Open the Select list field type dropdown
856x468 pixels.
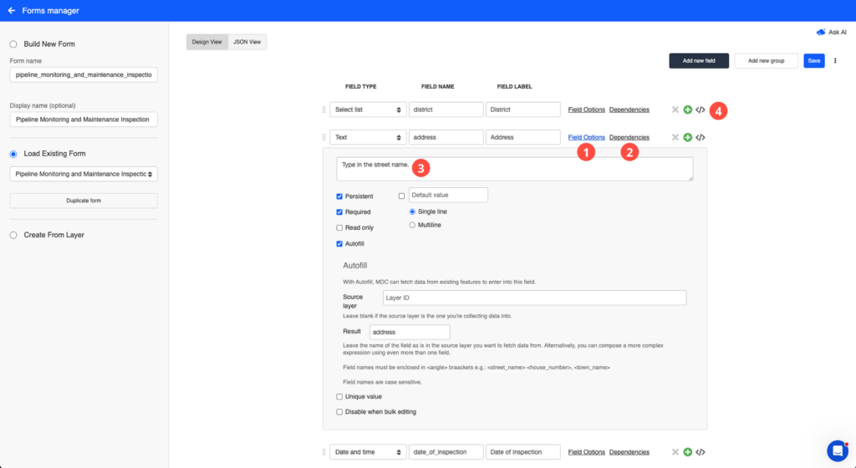click(x=368, y=109)
